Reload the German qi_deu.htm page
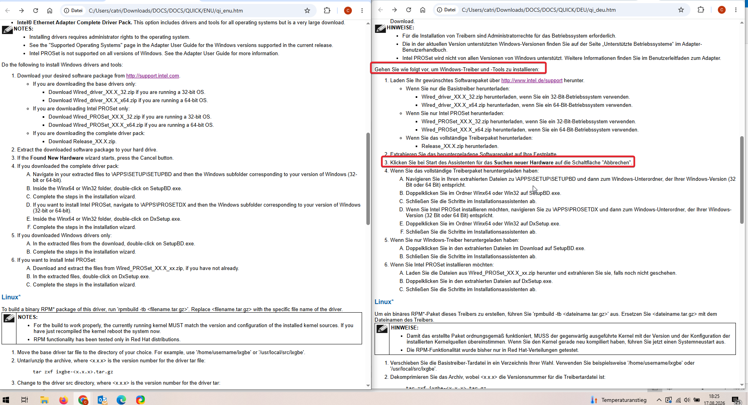748x405 pixels. 409,10
